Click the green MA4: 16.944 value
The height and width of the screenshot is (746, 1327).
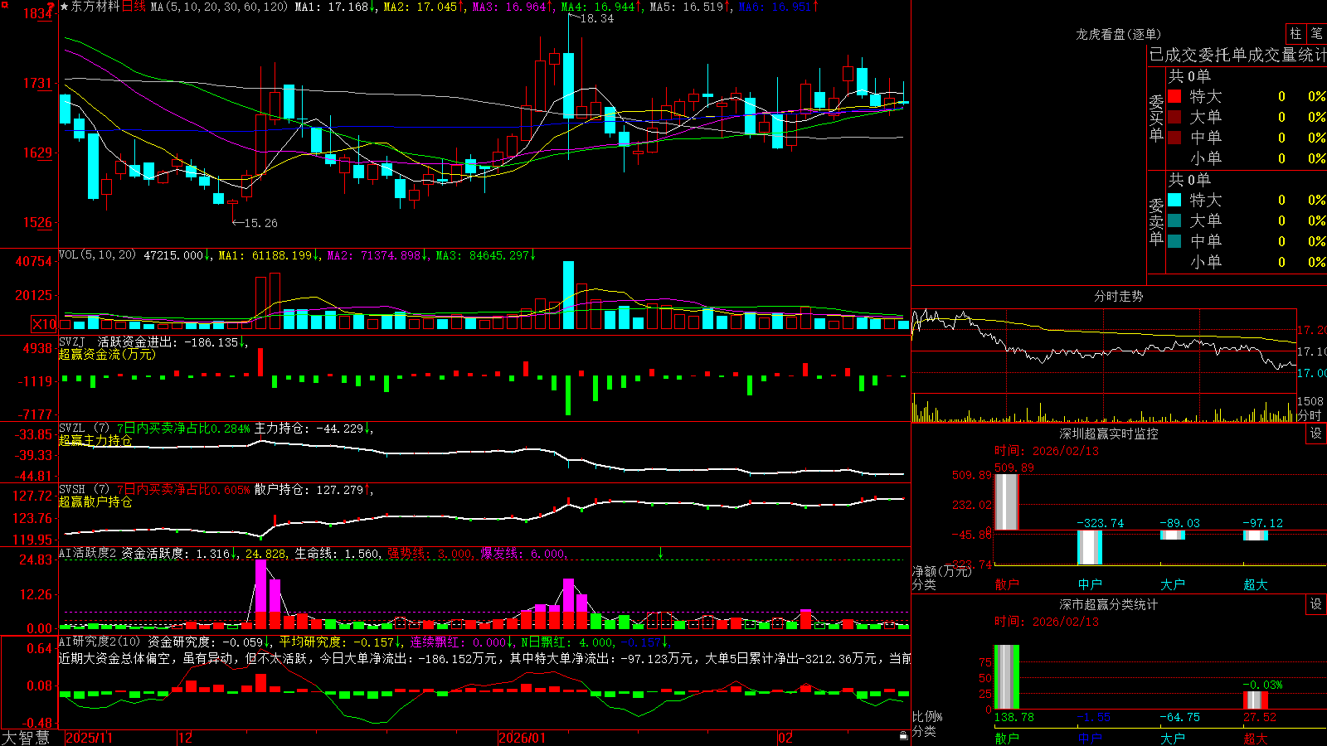(600, 7)
